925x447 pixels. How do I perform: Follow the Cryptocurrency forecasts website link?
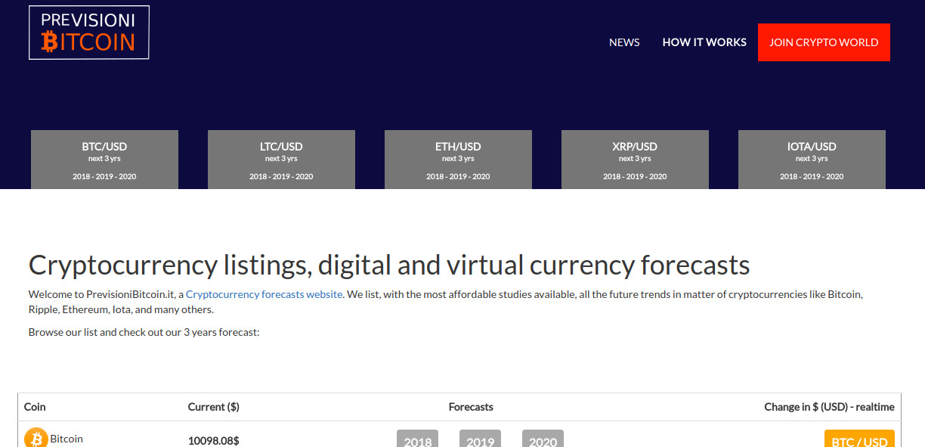265,294
